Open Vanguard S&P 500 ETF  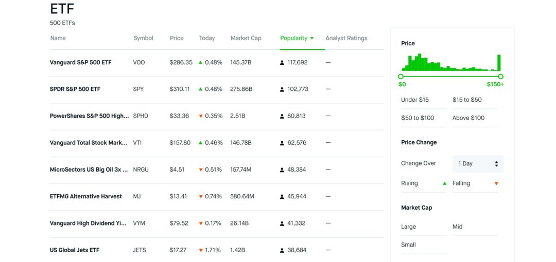coord(80,63)
